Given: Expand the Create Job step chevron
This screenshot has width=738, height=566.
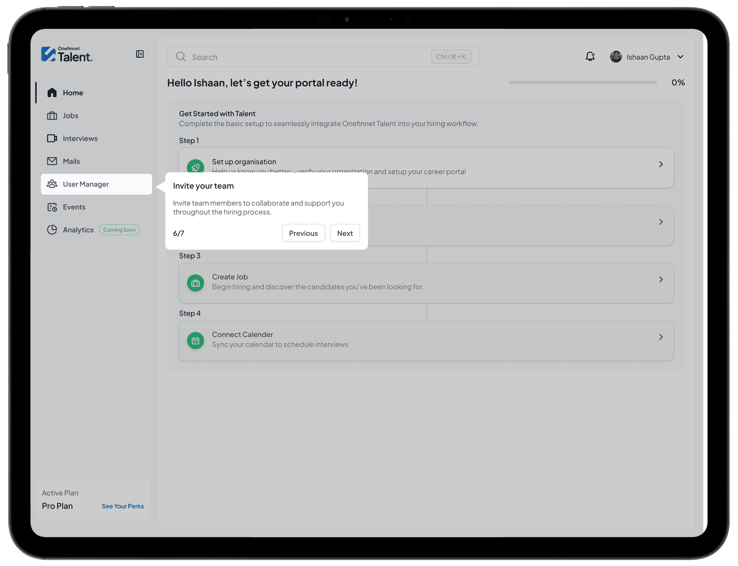Looking at the screenshot, I should tap(661, 279).
